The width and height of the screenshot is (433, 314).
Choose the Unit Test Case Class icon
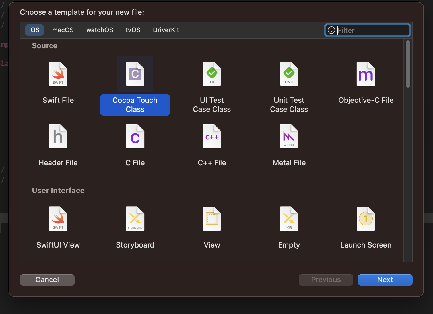tap(289, 74)
